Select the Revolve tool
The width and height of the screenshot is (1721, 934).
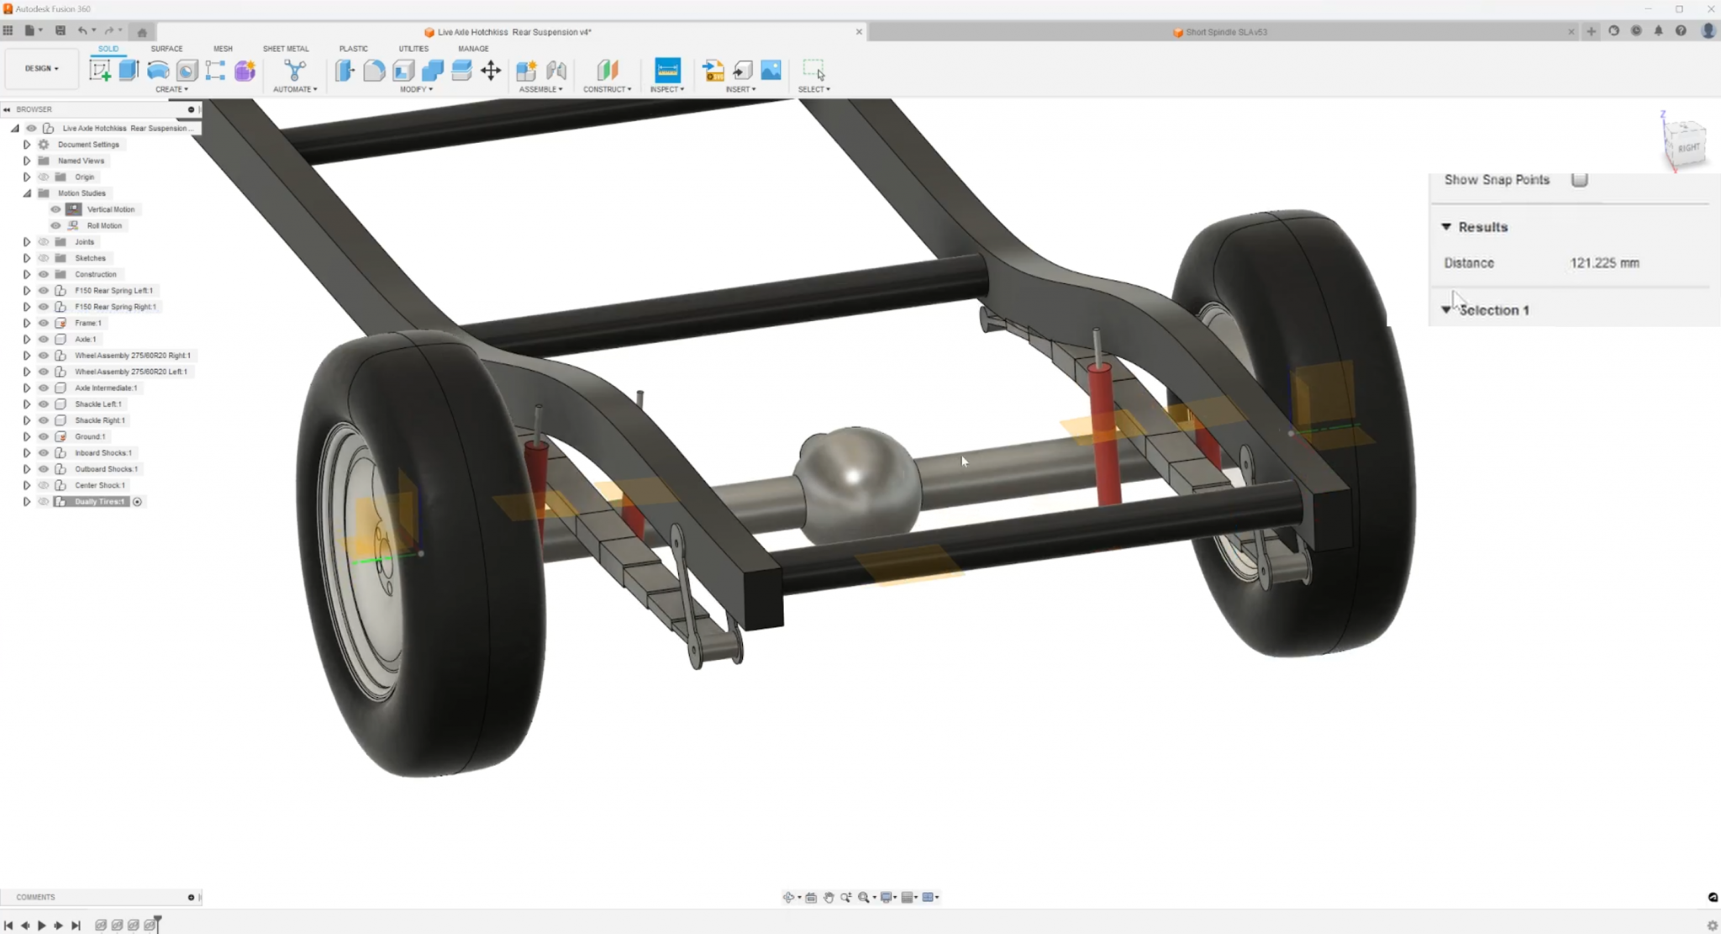157,70
